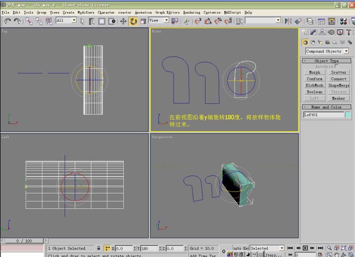Click the Boolean object type button
Screen dimensions: 355x257
[314, 92]
